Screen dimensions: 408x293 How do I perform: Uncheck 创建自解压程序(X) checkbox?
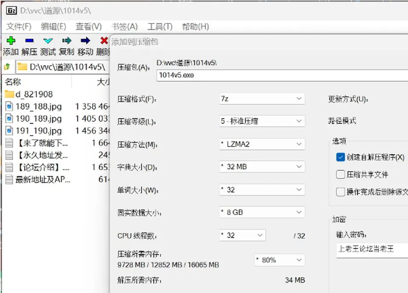(x=340, y=157)
